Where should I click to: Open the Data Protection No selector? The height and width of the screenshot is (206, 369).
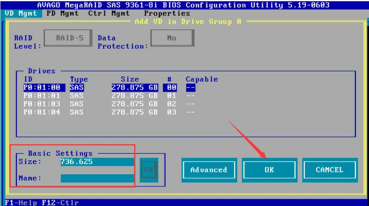[x=172, y=38]
